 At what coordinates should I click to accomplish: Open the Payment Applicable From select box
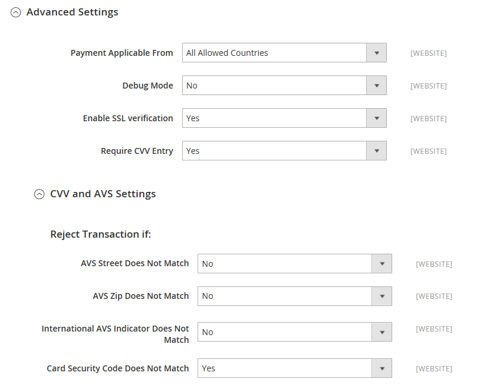(x=284, y=53)
